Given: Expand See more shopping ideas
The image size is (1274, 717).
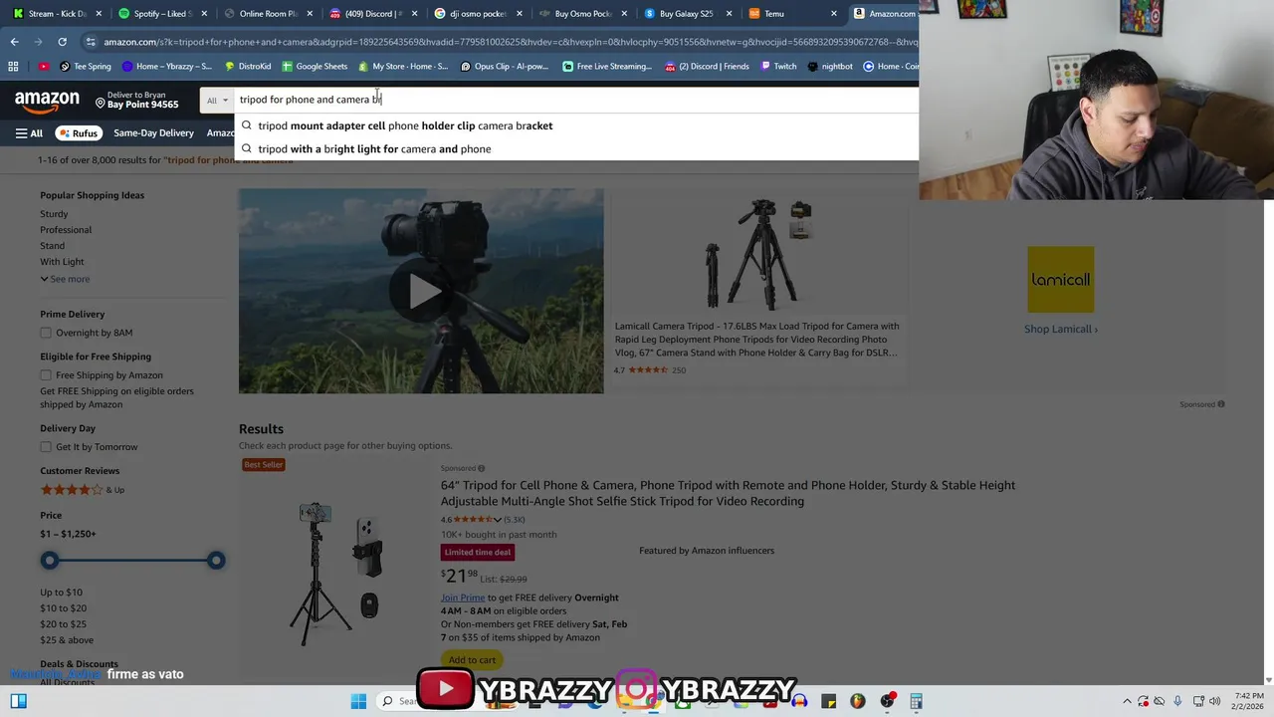Looking at the screenshot, I should (x=65, y=279).
